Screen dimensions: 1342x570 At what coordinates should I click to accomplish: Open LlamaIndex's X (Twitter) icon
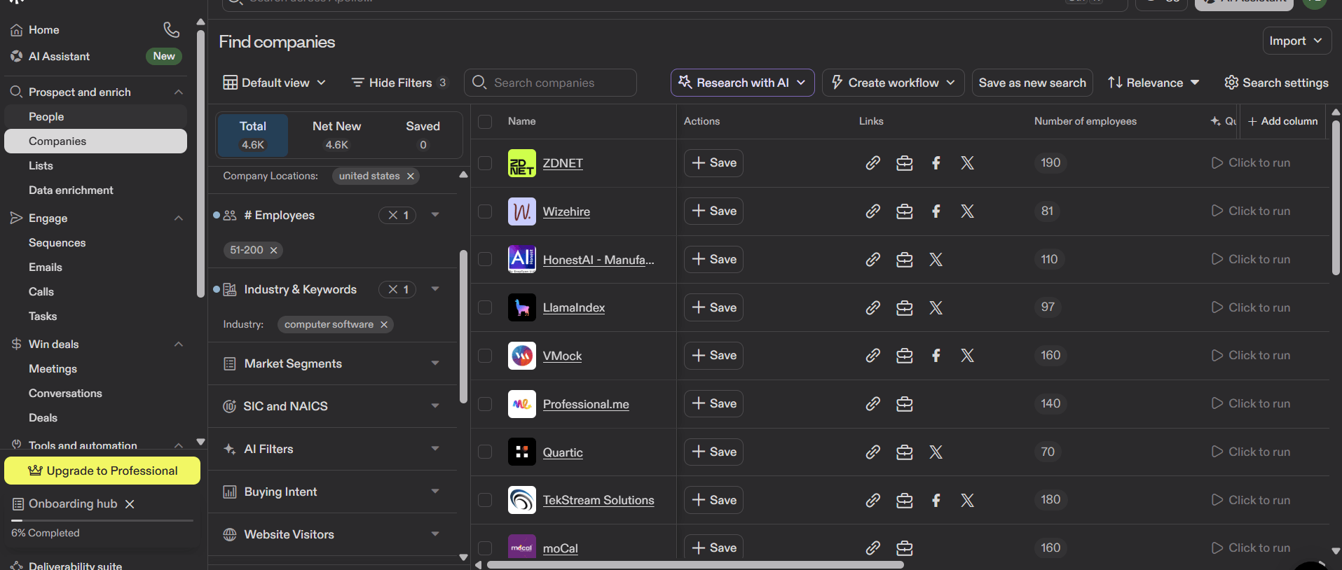click(x=936, y=307)
